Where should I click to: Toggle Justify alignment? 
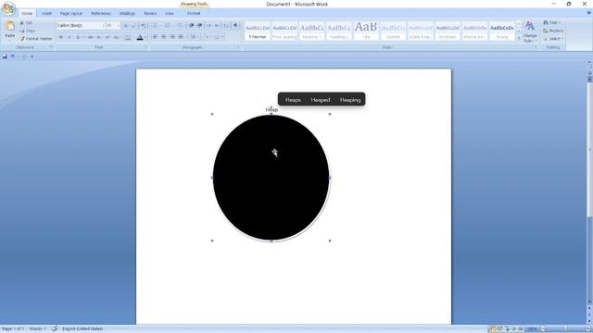181,37
